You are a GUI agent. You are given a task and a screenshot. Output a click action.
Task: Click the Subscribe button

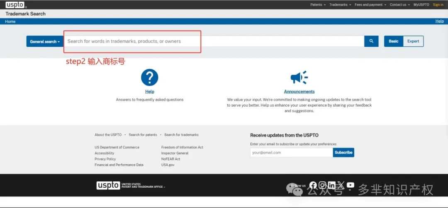[343, 153]
